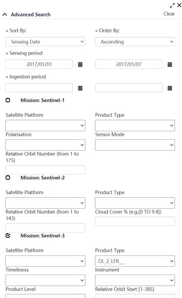This screenshot has width=182, height=298.
Task: Click the Cloud Cover % input field
Action: click(135, 221)
